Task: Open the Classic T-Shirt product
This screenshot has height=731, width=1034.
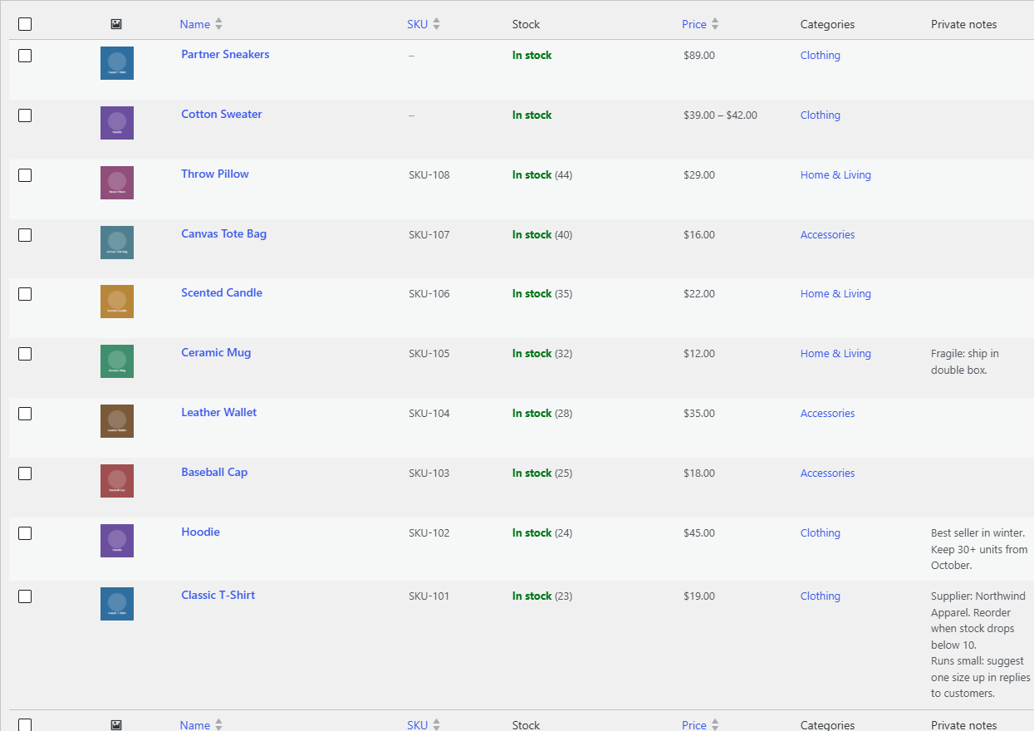Action: 218,595
